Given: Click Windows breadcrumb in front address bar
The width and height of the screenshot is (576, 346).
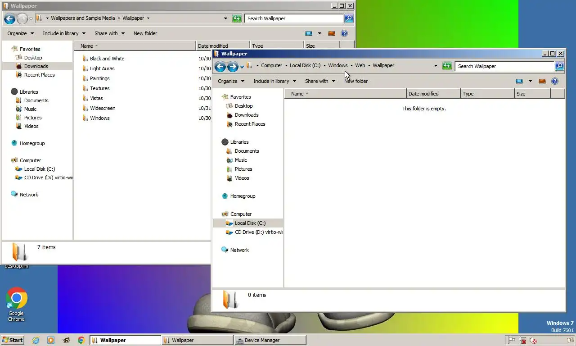Looking at the screenshot, I should pyautogui.click(x=337, y=65).
